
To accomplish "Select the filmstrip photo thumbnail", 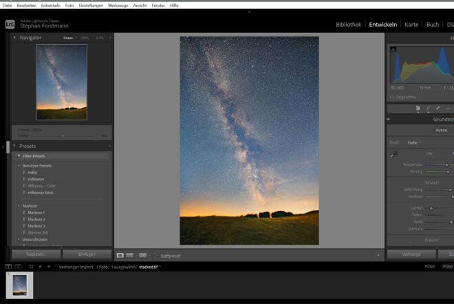I will click(x=19, y=285).
